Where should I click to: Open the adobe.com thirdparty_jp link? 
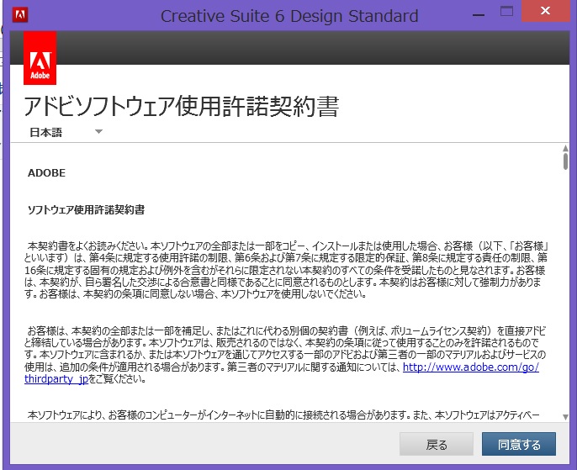click(471, 367)
